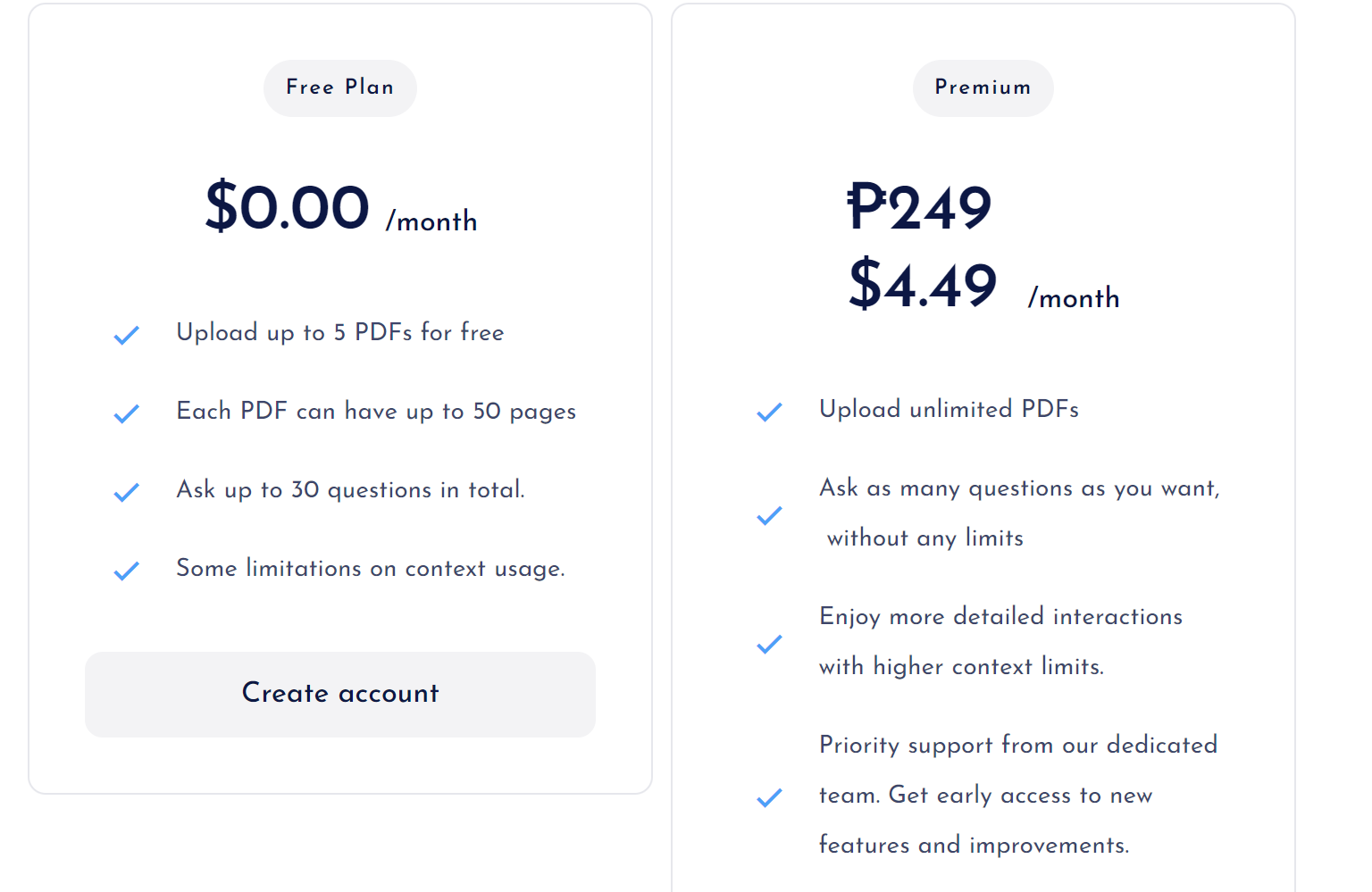Click checkmark beside Ask up to 30 questions
Screen dimensions: 1372x892
pos(127,492)
